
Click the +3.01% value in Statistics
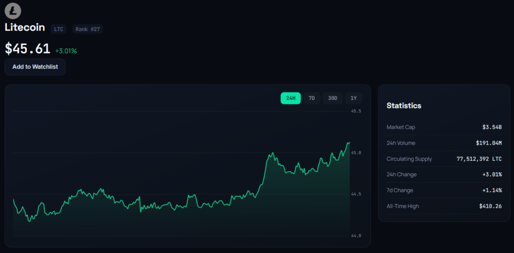[x=492, y=174]
